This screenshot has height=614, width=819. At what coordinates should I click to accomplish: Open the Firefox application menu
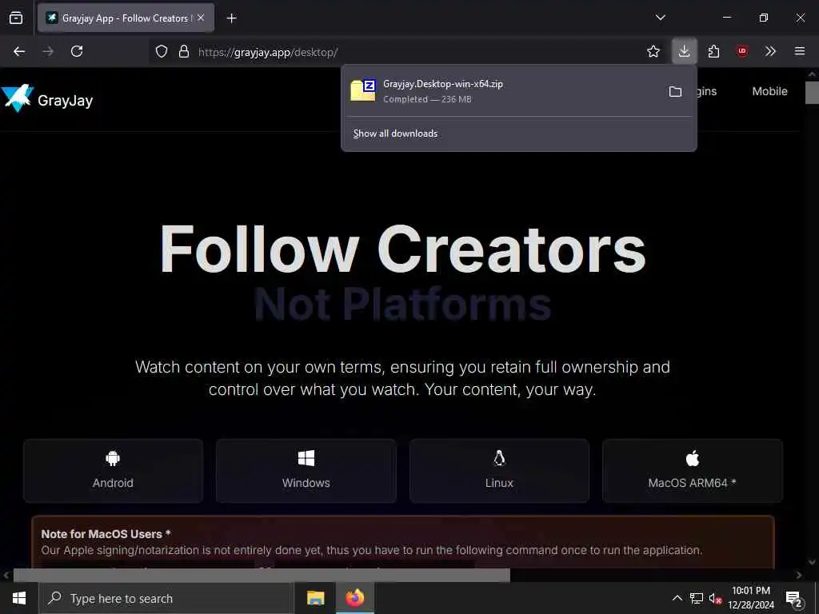click(x=799, y=51)
